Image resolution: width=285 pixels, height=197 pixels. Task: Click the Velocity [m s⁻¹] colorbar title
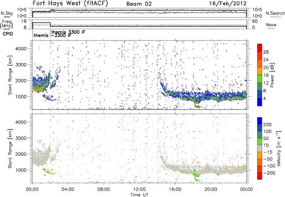point(279,148)
